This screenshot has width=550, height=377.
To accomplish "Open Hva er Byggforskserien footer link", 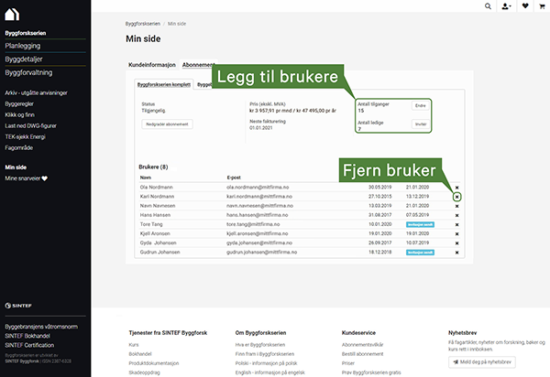I will (260, 345).
